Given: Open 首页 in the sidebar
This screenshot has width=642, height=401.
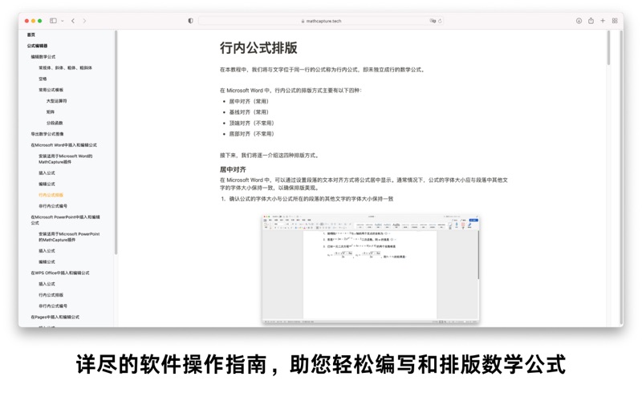Looking at the screenshot, I should coord(31,34).
